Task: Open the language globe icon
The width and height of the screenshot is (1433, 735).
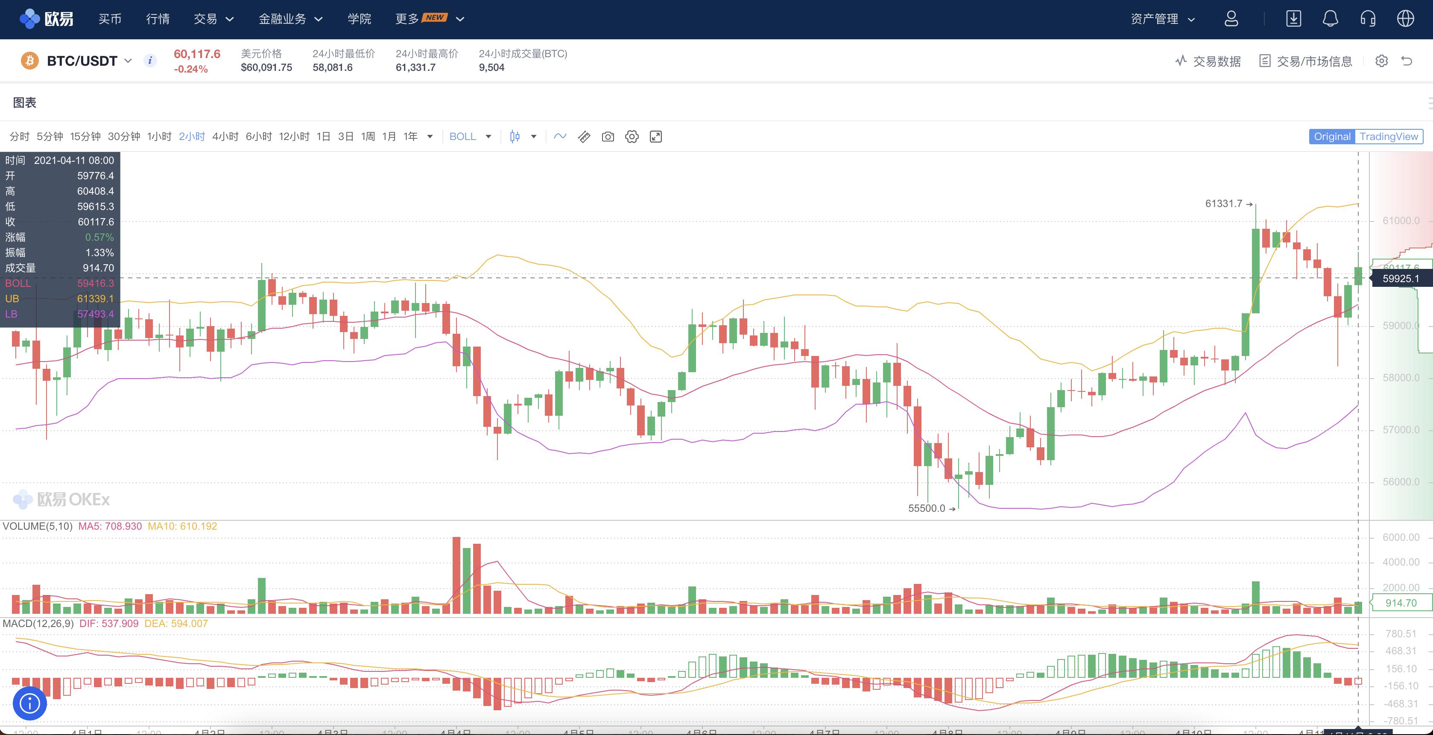Action: click(1406, 19)
